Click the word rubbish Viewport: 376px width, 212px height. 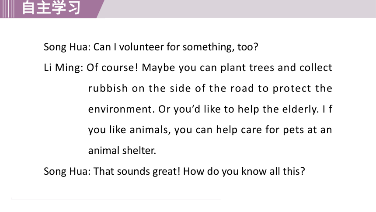pos(108,88)
